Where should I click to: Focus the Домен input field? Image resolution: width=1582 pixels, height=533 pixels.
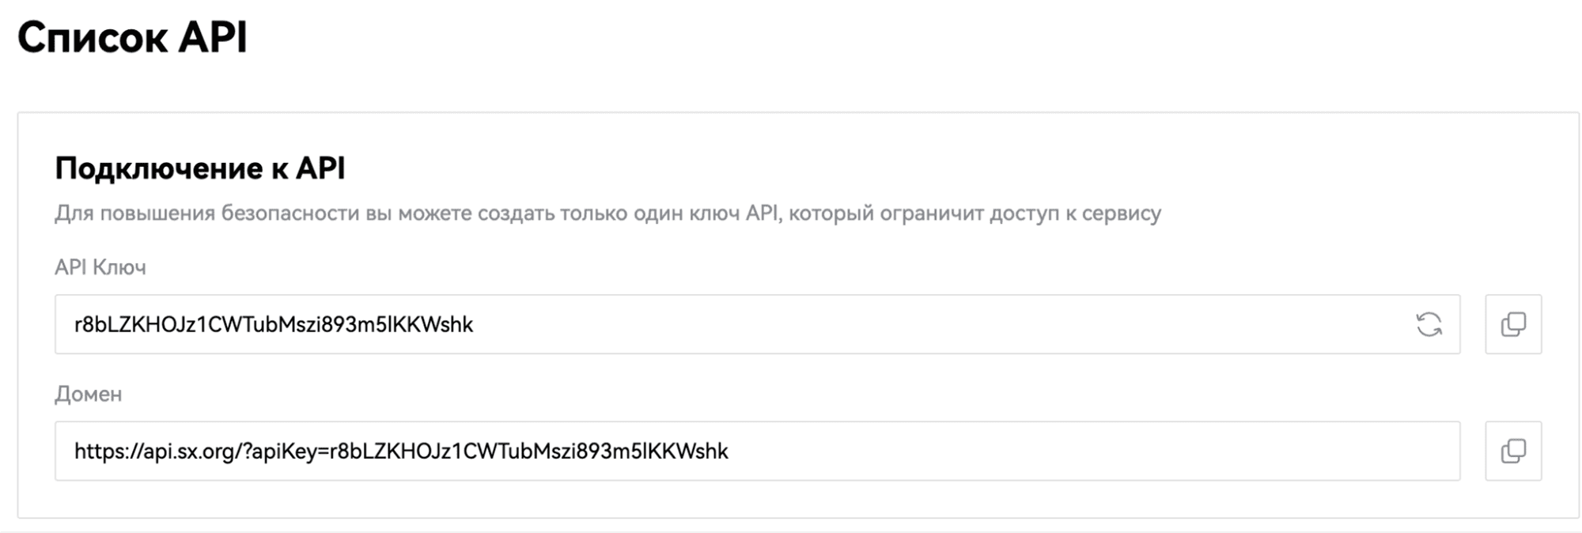click(x=757, y=451)
